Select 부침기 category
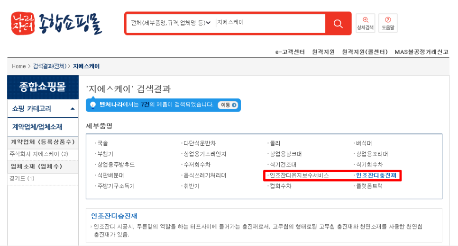This screenshot has height=246, width=458. [x=105, y=154]
